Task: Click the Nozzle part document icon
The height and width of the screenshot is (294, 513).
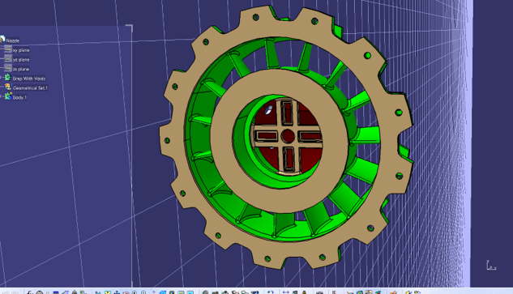Action: [2, 40]
